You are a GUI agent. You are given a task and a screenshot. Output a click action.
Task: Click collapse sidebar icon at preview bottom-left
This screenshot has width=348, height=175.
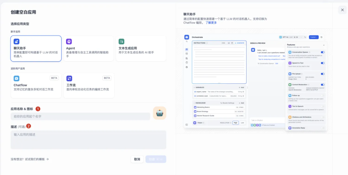click(x=187, y=125)
